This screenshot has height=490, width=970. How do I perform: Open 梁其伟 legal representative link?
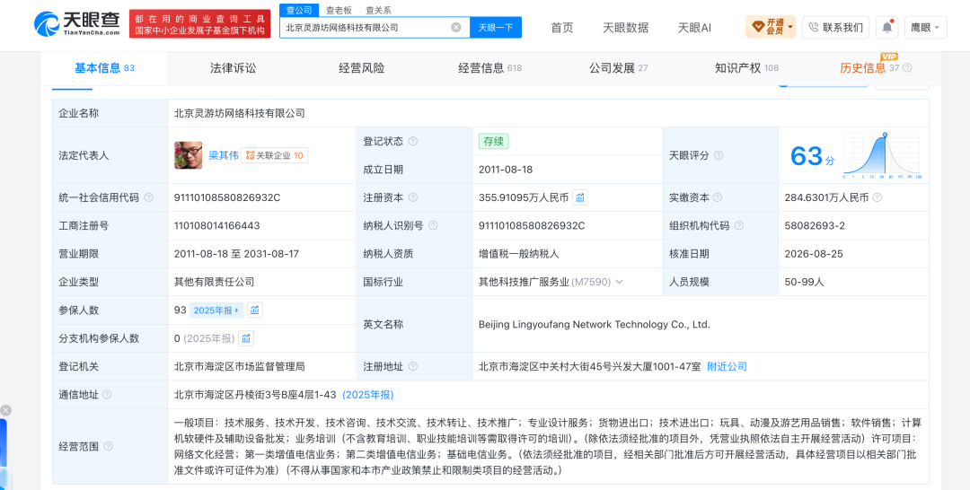pyautogui.click(x=224, y=156)
